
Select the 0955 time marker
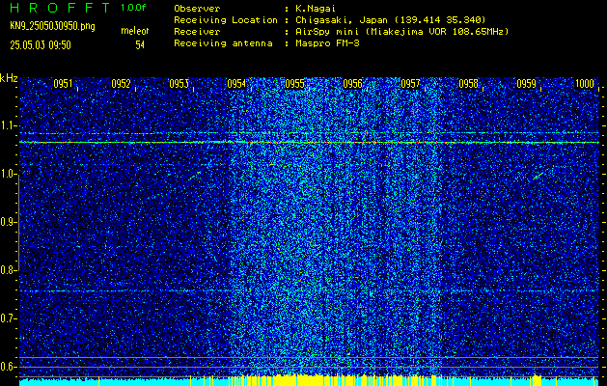[x=294, y=84]
